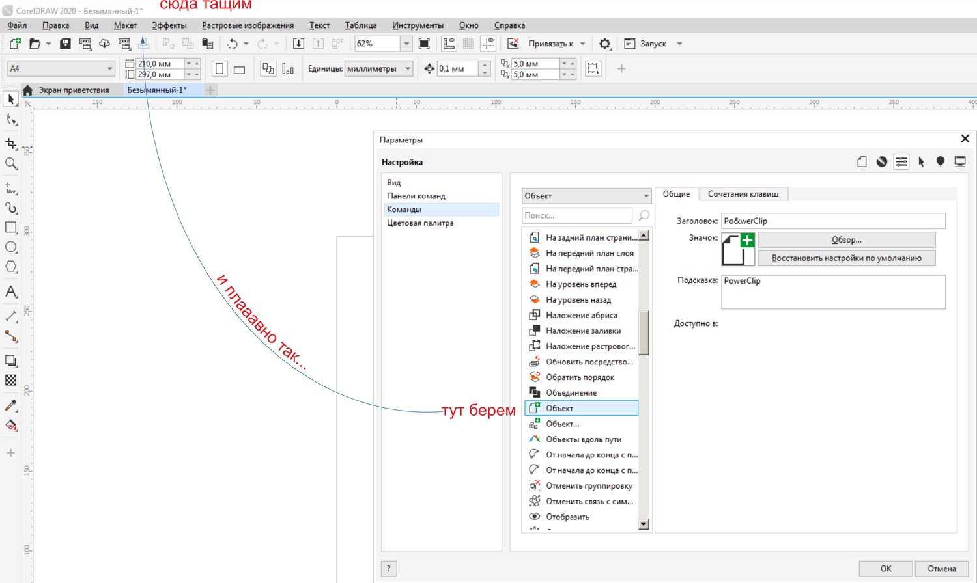This screenshot has width=977, height=583.
Task: Select the Drop Shadow tool
Action: 10,360
